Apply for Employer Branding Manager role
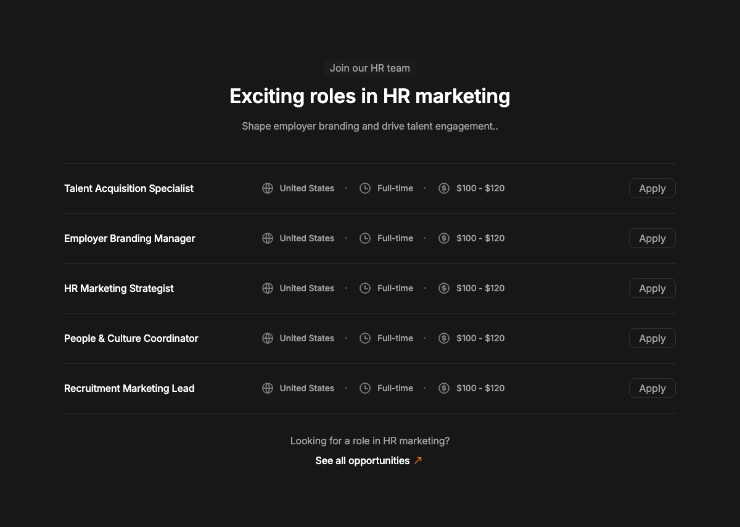Image resolution: width=740 pixels, height=527 pixels. (x=652, y=238)
